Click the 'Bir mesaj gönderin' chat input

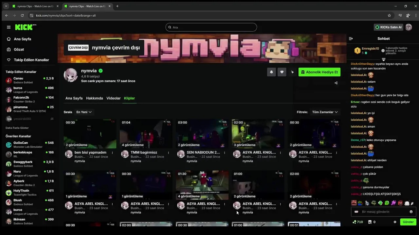384,212
